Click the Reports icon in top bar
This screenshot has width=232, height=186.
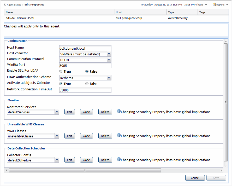pos(214,5)
